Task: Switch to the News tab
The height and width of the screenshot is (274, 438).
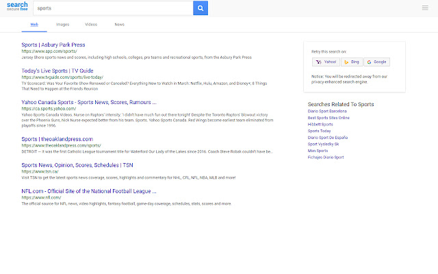Action: pos(120,25)
